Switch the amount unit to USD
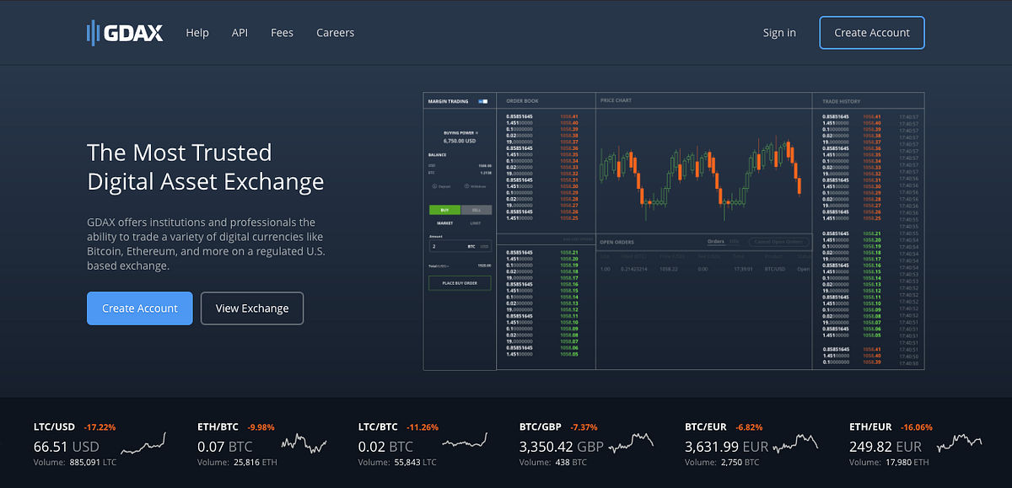Image resolution: width=1012 pixels, height=488 pixels. [x=484, y=247]
